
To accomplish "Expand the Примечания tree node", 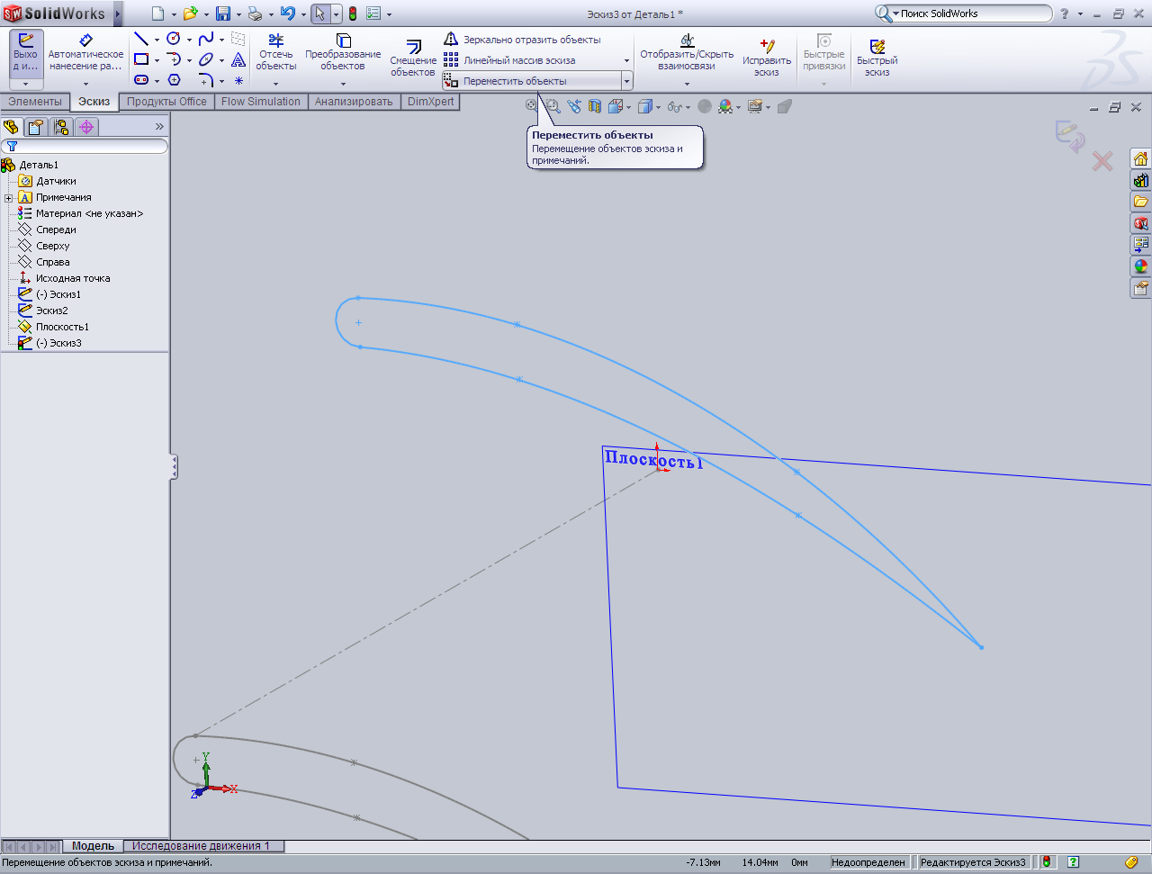I will (x=8, y=198).
